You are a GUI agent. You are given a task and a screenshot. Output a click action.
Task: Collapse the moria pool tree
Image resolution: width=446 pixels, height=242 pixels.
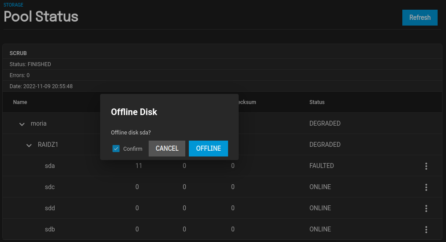(x=22, y=124)
